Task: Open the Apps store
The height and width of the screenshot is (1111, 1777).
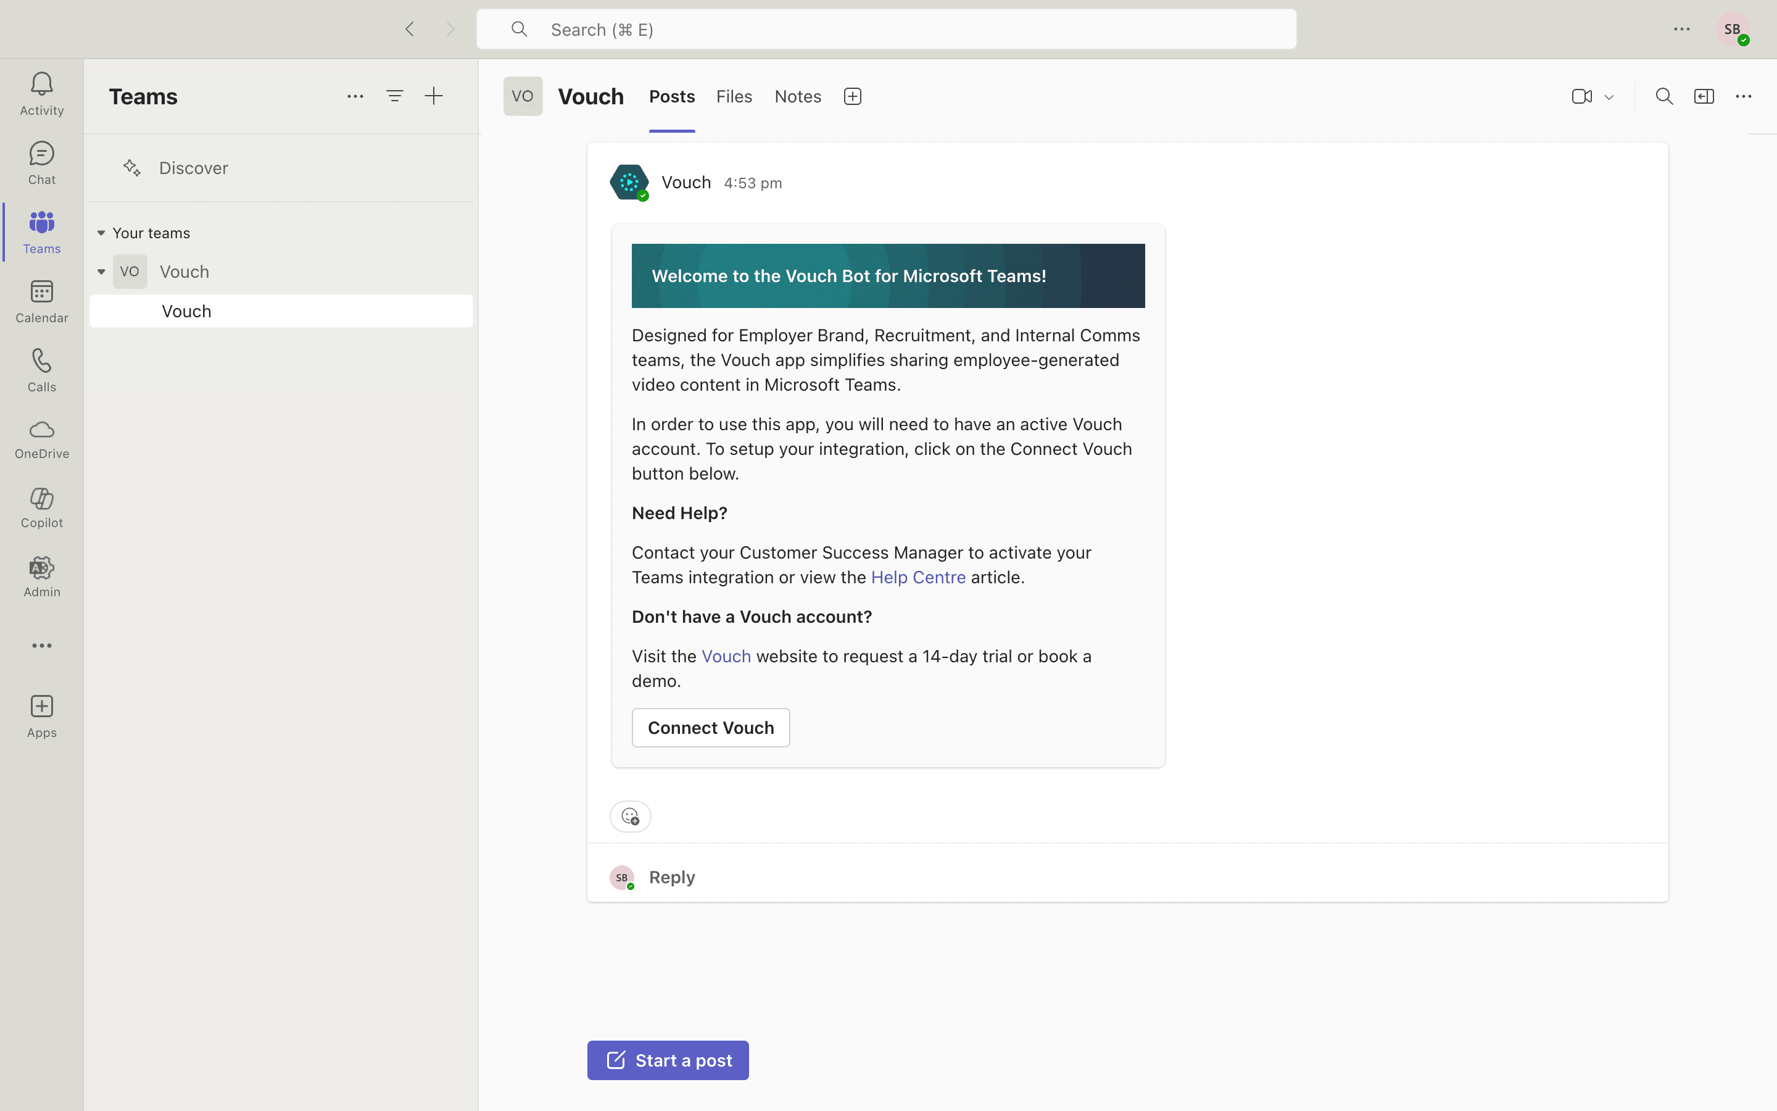Action: pos(42,717)
